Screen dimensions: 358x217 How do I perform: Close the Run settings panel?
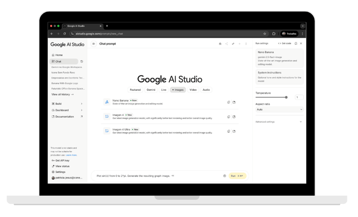point(301,43)
